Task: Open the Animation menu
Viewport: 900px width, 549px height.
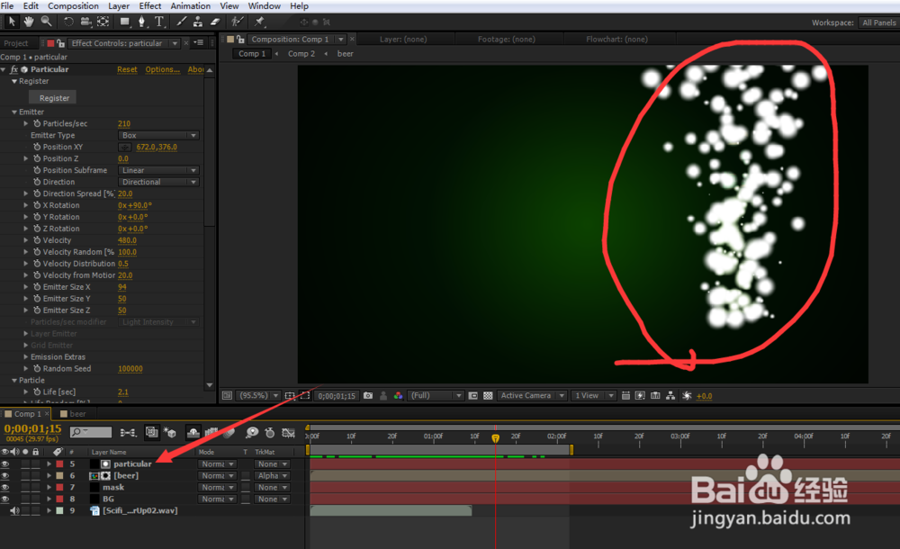Action: click(x=190, y=5)
